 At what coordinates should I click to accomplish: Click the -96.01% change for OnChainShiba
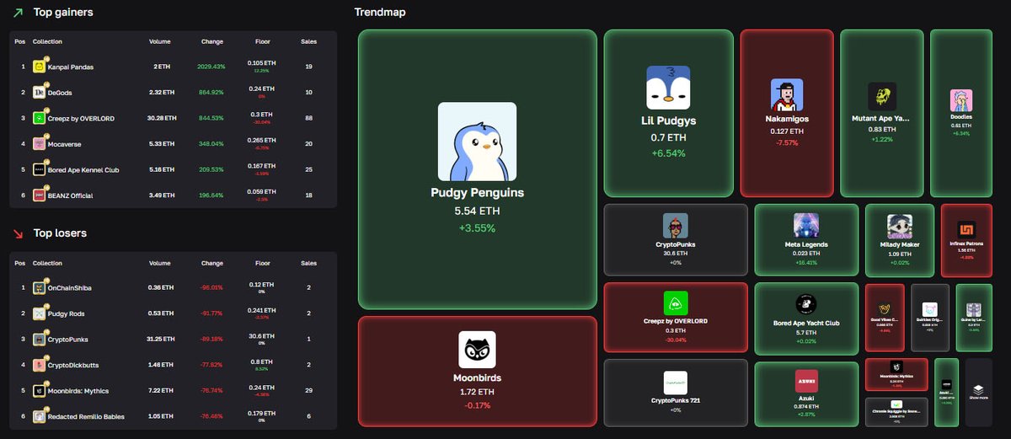tap(212, 288)
